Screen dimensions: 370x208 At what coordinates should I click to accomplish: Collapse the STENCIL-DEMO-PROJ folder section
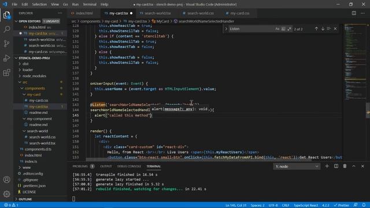[16, 58]
